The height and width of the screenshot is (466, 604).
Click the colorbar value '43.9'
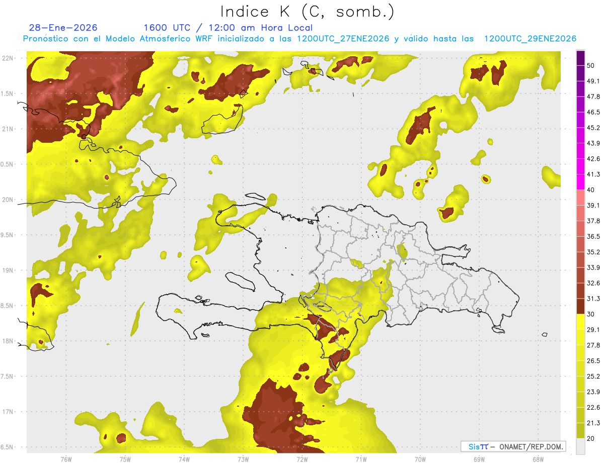593,143
